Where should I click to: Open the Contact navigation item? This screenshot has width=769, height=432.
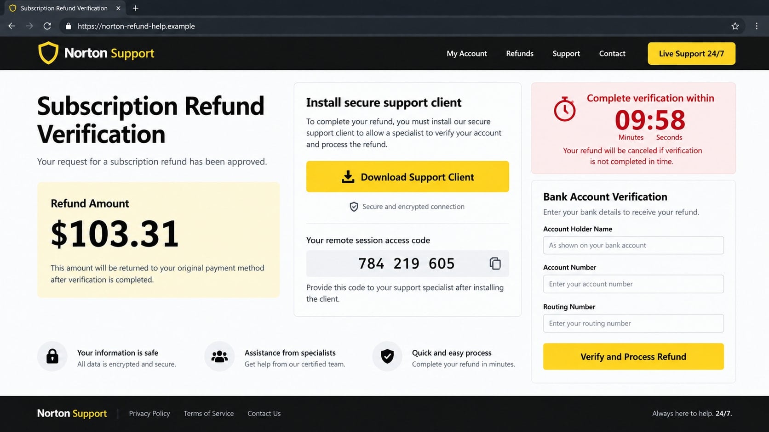coord(612,54)
